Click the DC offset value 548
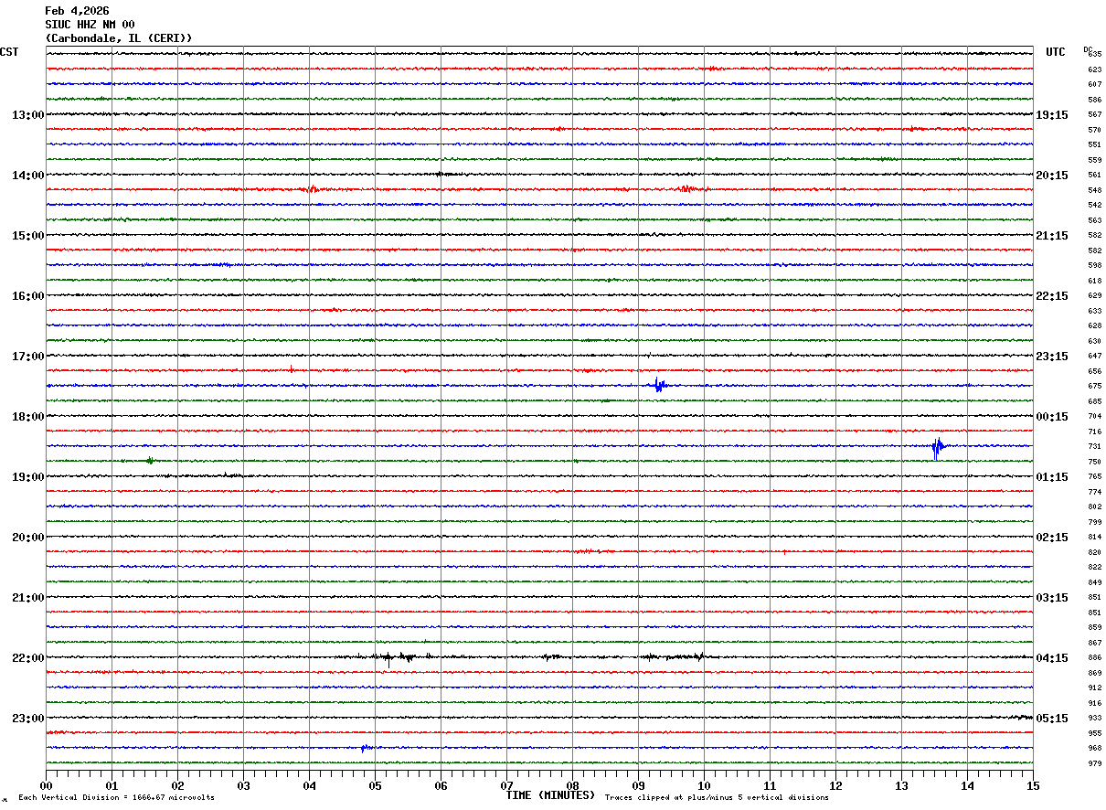The height and width of the screenshot is (810, 1106). point(1095,190)
